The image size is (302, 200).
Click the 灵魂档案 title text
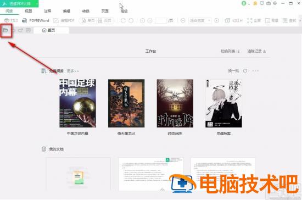point(223,134)
